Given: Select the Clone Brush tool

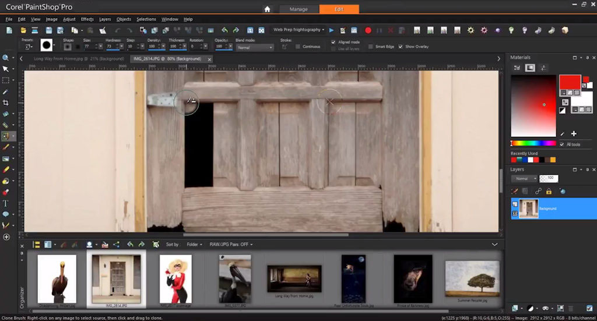Looking at the screenshot, I should pos(5,136).
